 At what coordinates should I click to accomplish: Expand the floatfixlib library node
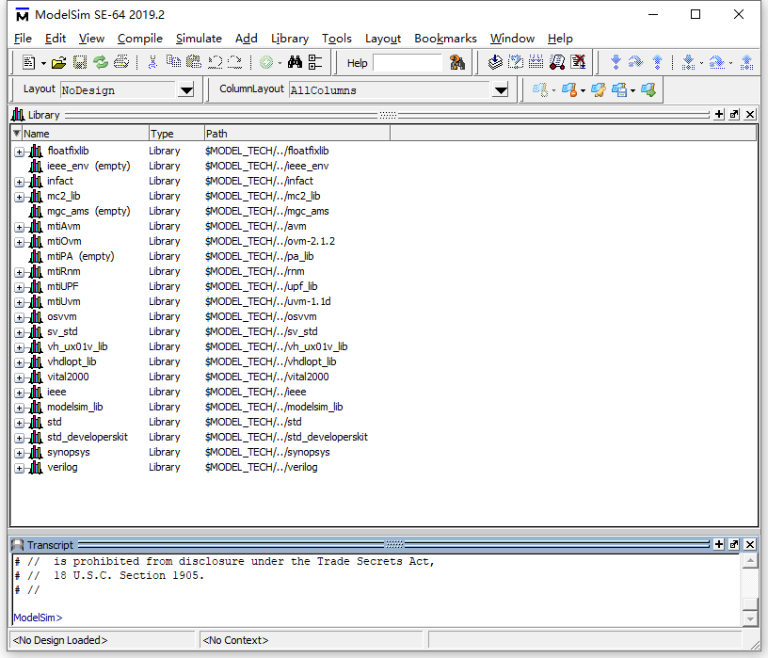pyautogui.click(x=19, y=152)
